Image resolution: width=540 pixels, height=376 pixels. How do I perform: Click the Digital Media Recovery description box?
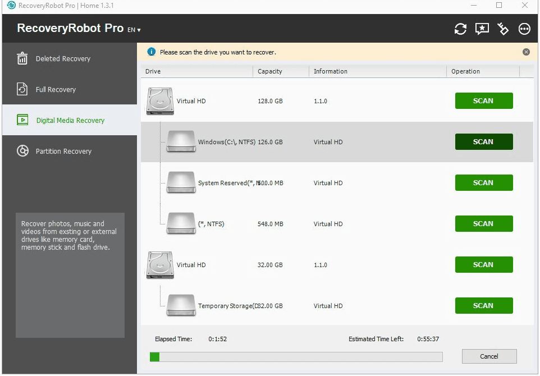70,275
